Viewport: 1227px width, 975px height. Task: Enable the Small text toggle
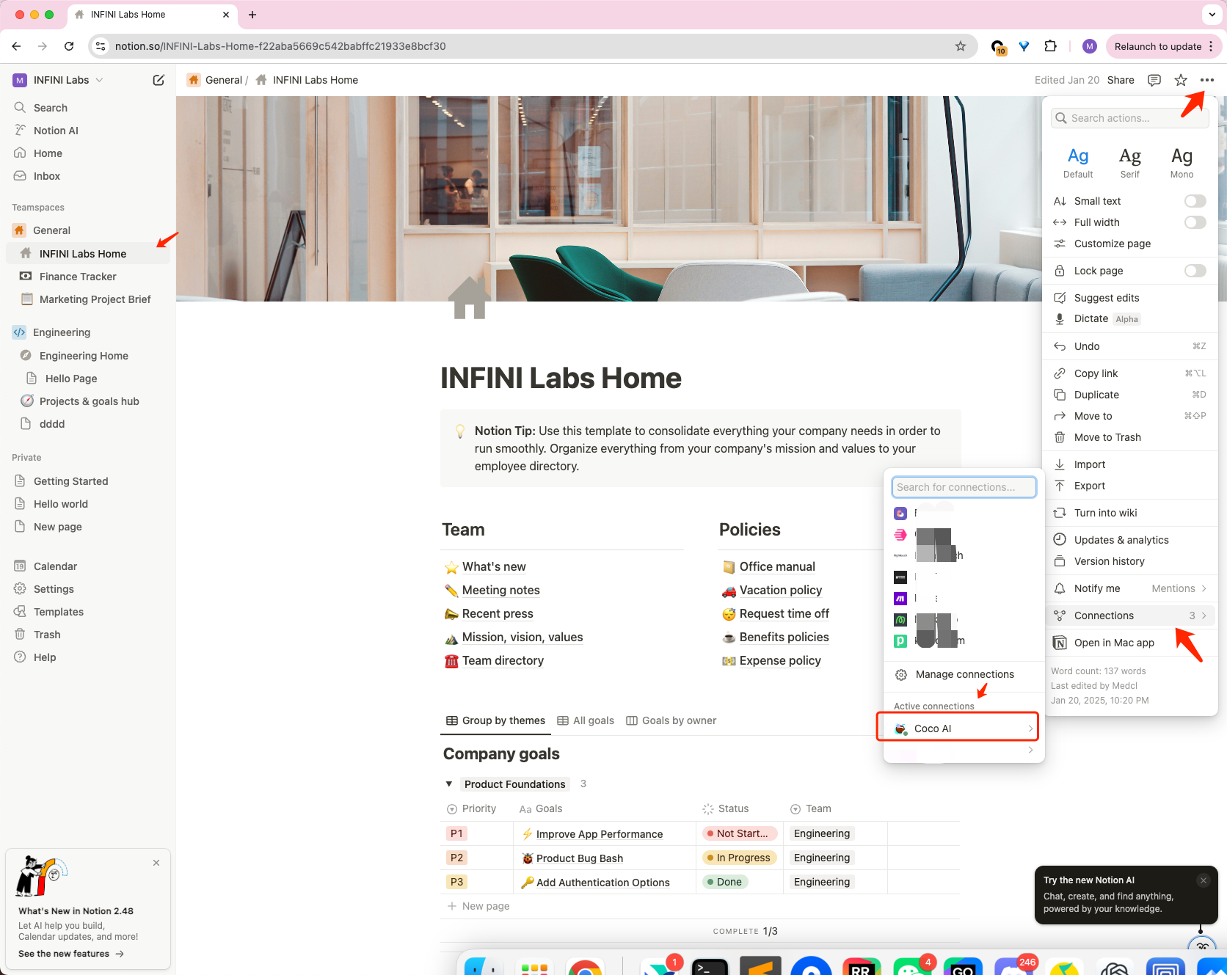tap(1195, 200)
